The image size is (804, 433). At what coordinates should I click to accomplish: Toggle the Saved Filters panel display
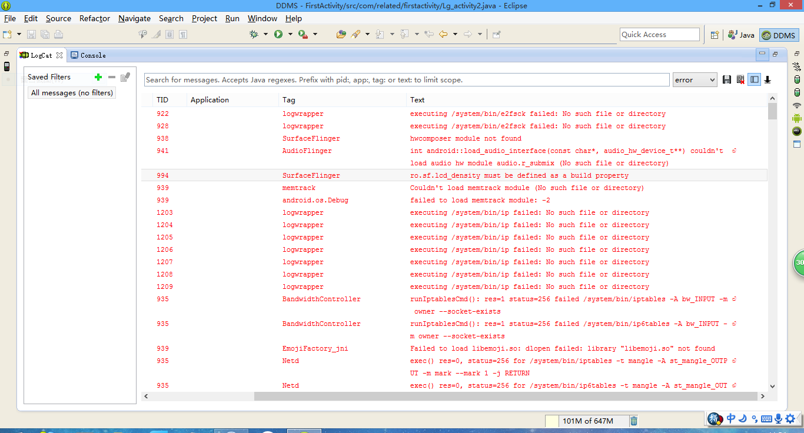coord(755,80)
